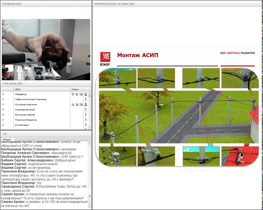Click the transformer pole thumbnail at slide bottom-left

pos(117,156)
